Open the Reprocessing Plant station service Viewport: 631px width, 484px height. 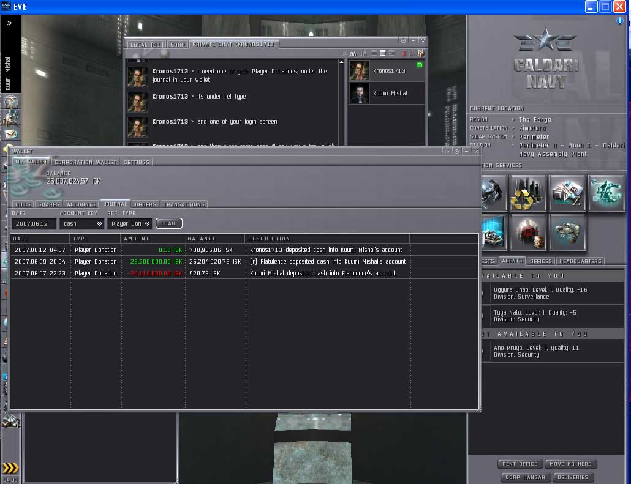[x=527, y=193]
